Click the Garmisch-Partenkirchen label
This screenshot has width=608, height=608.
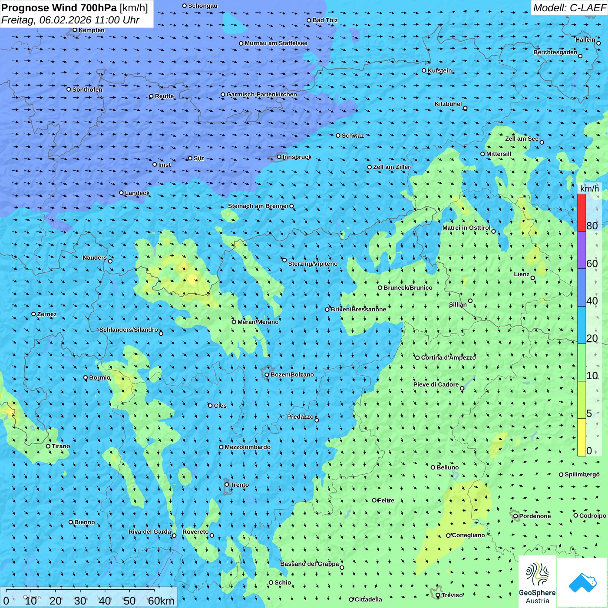[x=262, y=94]
